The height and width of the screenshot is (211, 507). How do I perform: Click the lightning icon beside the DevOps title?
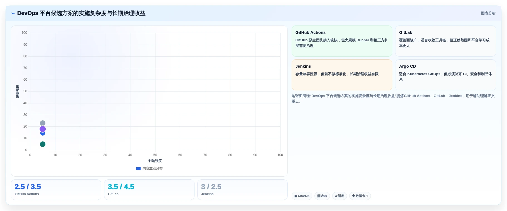pos(13,13)
